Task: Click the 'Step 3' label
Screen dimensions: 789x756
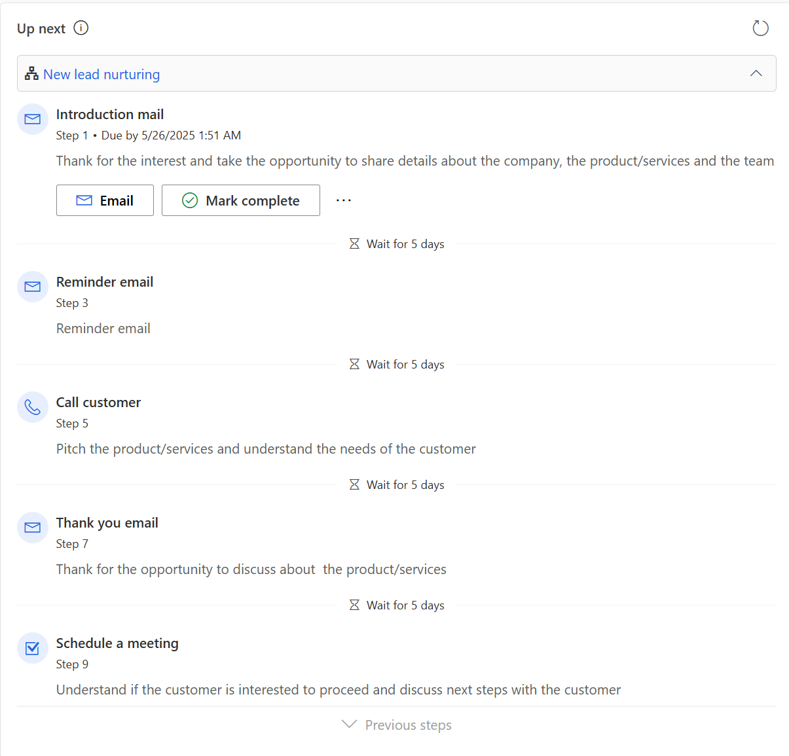Action: [x=72, y=303]
